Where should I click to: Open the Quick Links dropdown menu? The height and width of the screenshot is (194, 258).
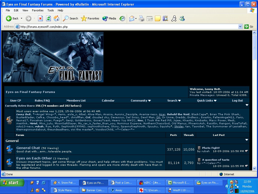click(207, 101)
